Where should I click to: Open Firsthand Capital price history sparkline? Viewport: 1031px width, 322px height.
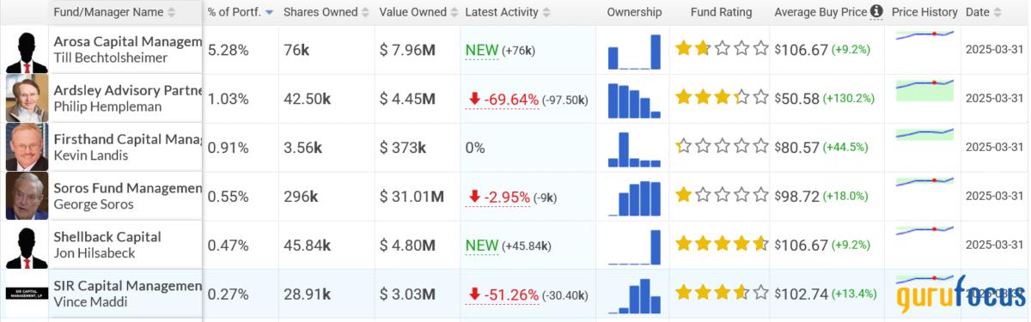pyautogui.click(x=924, y=138)
